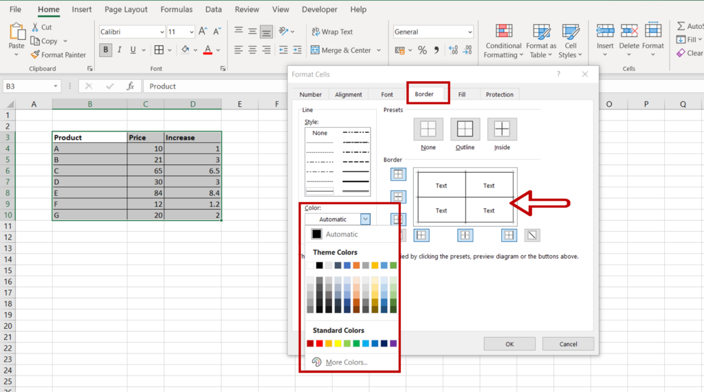Open the Alignment tab in Format Cells
The height and width of the screenshot is (392, 704).
coord(349,94)
